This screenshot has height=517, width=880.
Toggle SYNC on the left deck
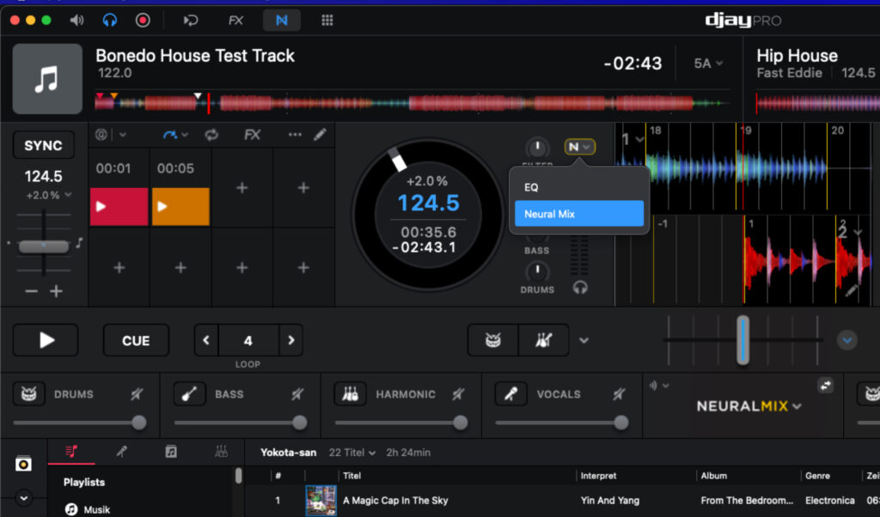tap(43, 144)
